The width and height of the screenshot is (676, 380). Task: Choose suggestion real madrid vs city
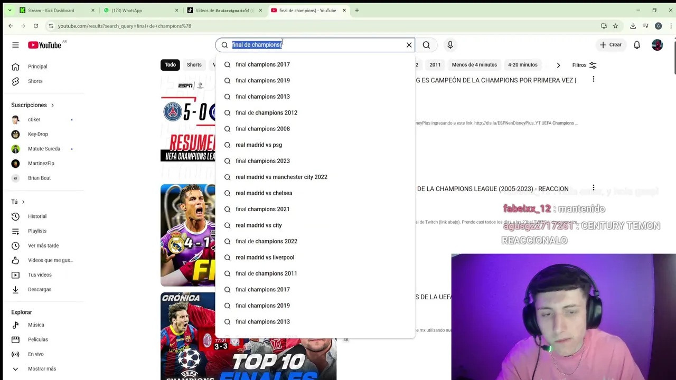pos(315,225)
